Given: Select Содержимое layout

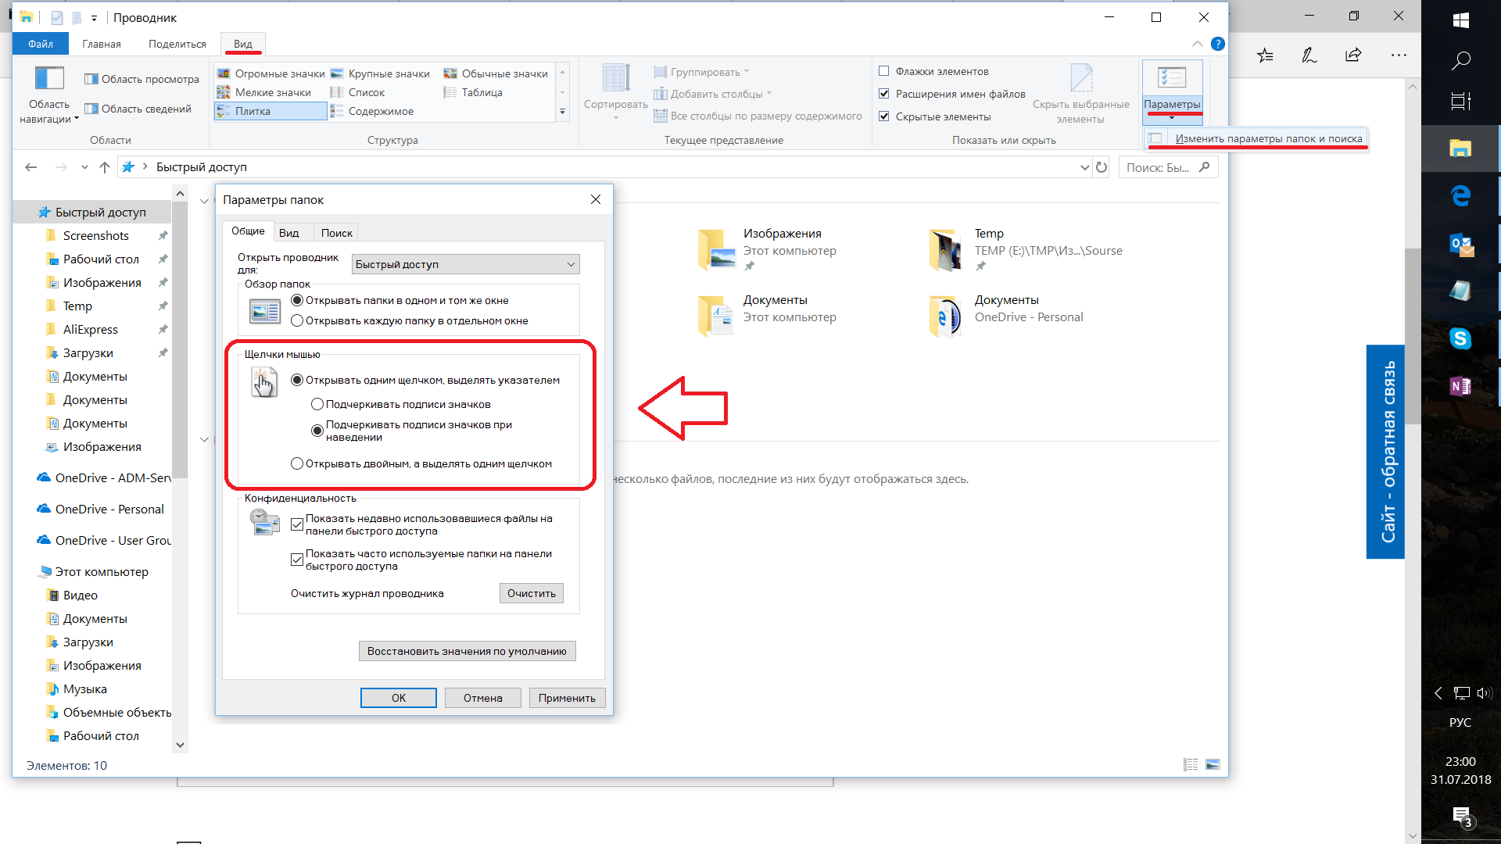Looking at the screenshot, I should tap(372, 111).
